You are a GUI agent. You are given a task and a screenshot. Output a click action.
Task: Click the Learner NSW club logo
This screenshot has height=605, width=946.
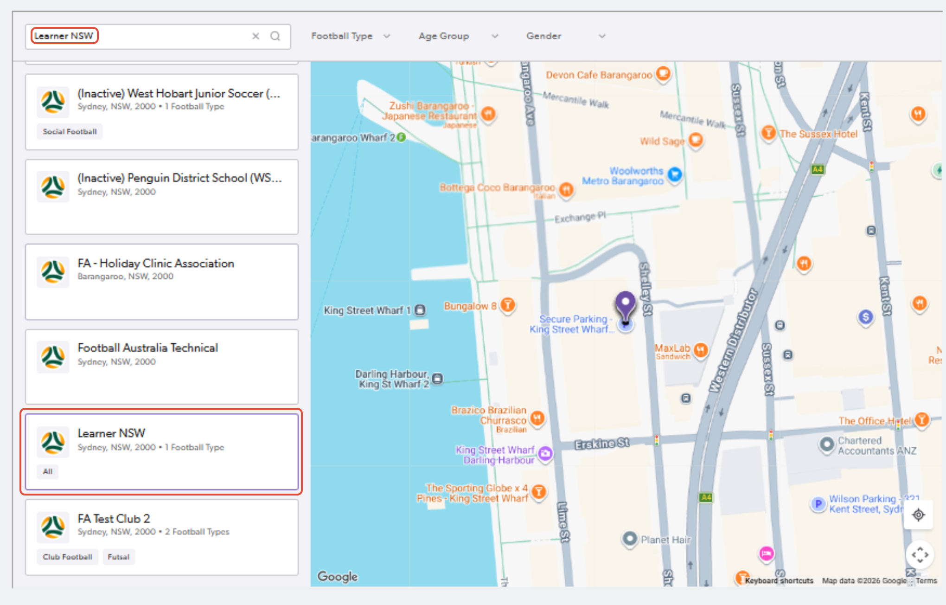pos(53,443)
